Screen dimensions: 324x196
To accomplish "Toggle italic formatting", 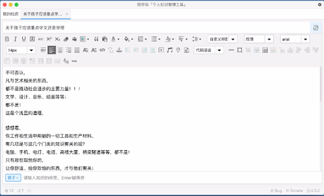I will click(15, 39).
